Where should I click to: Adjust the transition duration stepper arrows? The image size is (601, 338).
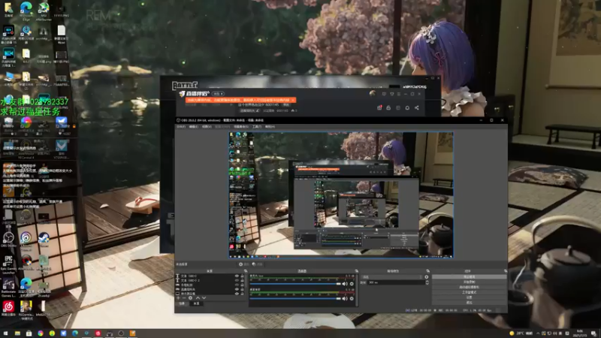[427, 282]
